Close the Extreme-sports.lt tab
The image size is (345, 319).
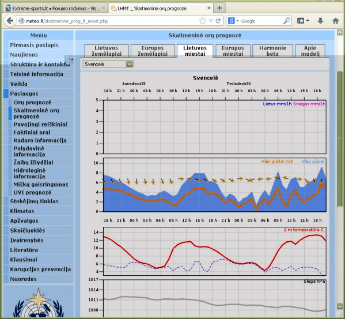[104, 9]
